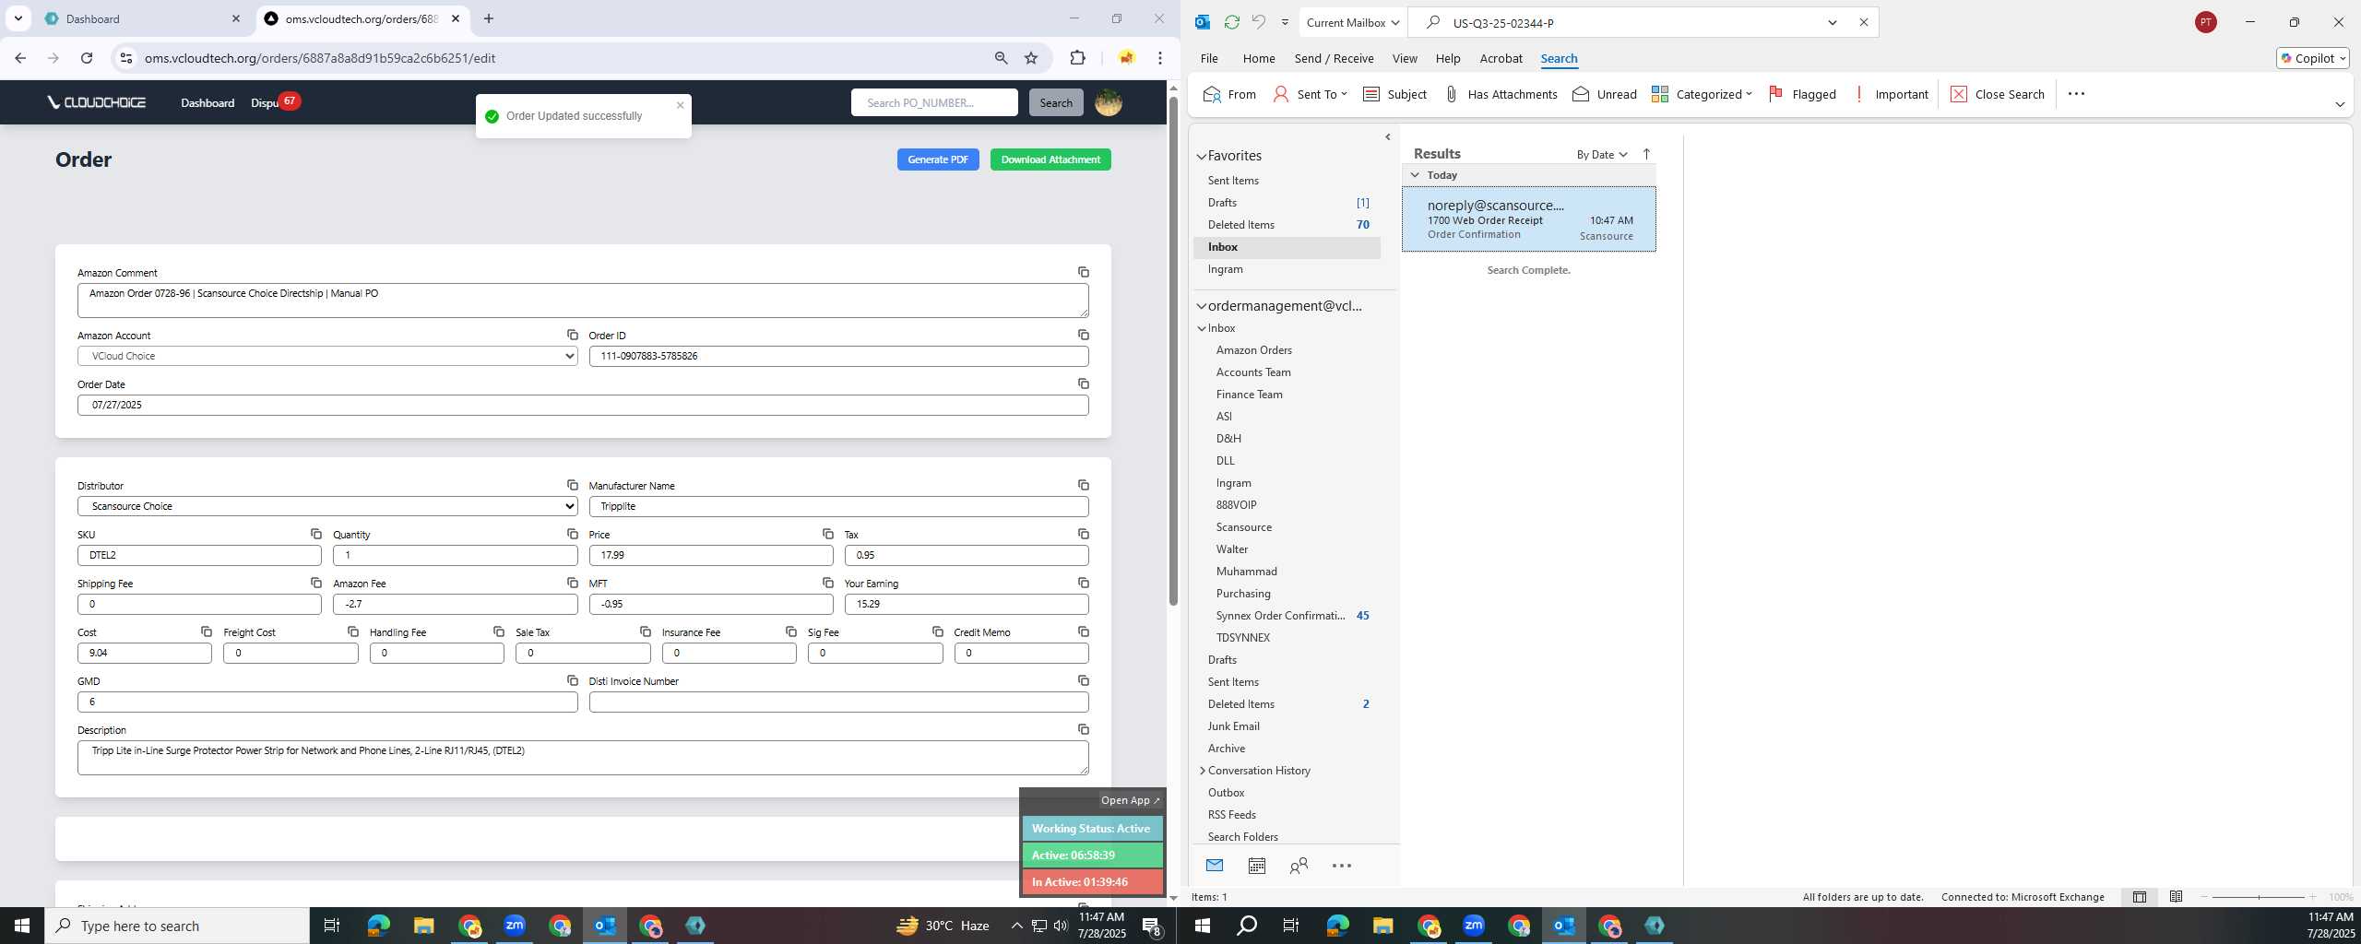The height and width of the screenshot is (944, 2361).
Task: Copy the Cost field value
Action: point(207,631)
